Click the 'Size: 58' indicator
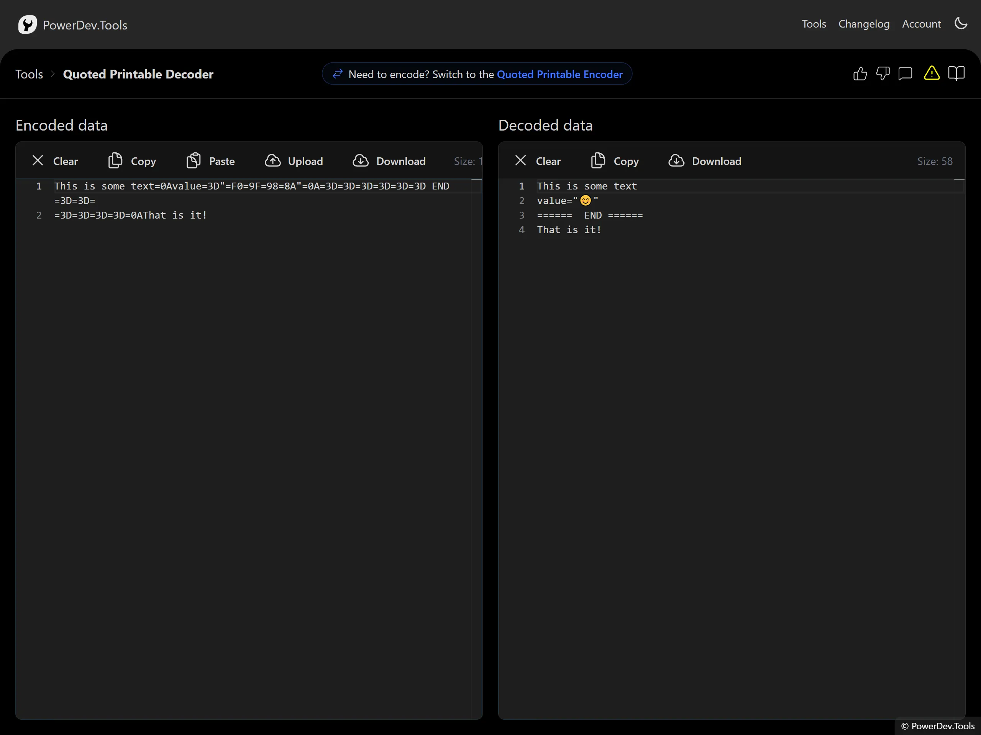Viewport: 981px width, 735px height. (934, 161)
